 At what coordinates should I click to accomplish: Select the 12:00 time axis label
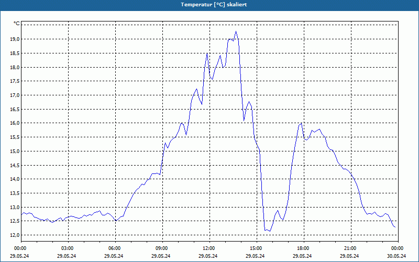[x=208, y=248]
